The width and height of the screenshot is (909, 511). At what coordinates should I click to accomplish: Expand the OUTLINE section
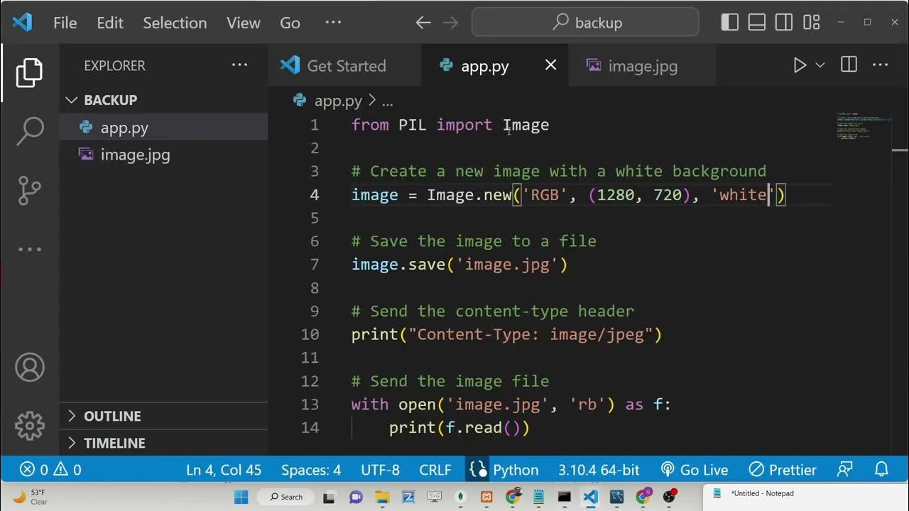(112, 416)
